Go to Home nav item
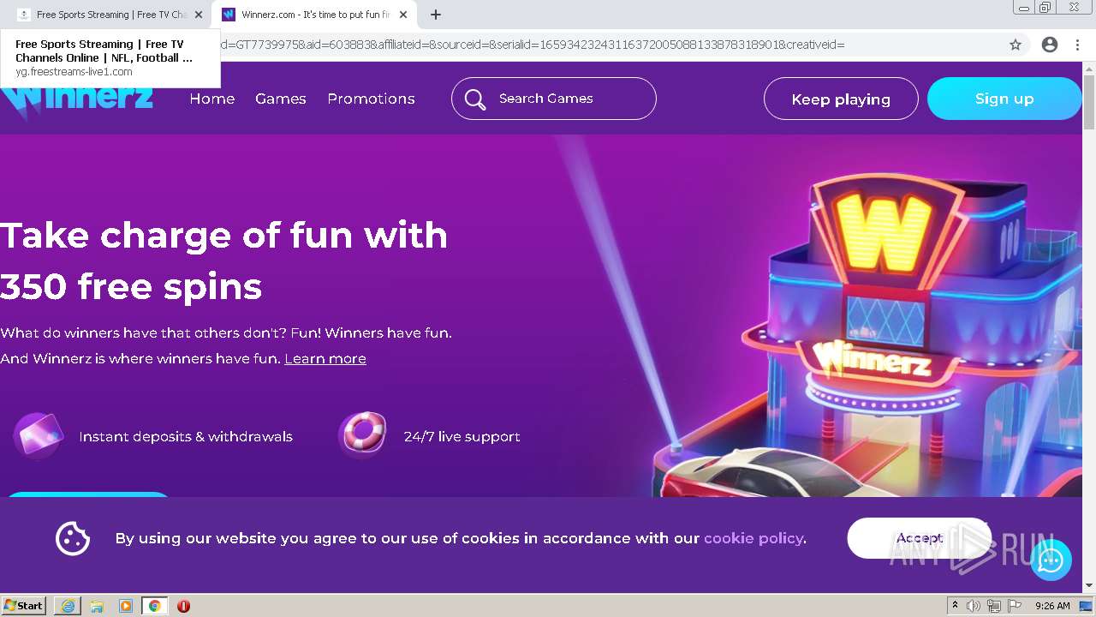This screenshot has height=617, width=1096. (212, 99)
